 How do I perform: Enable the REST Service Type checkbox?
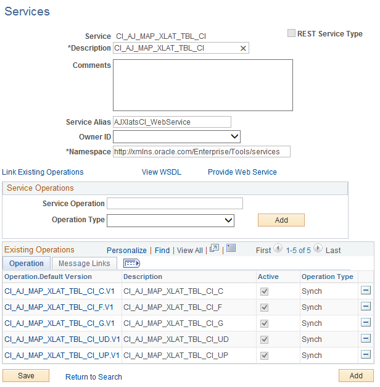(x=291, y=33)
